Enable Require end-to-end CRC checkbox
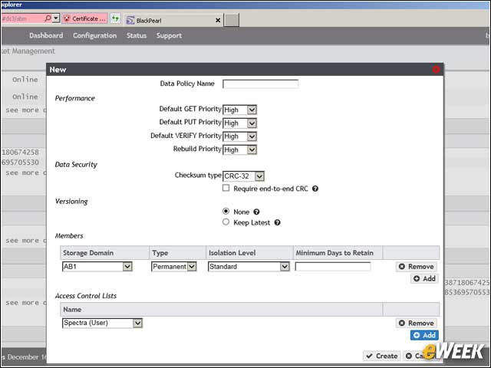Viewport: 491px width, 368px height. coord(226,188)
